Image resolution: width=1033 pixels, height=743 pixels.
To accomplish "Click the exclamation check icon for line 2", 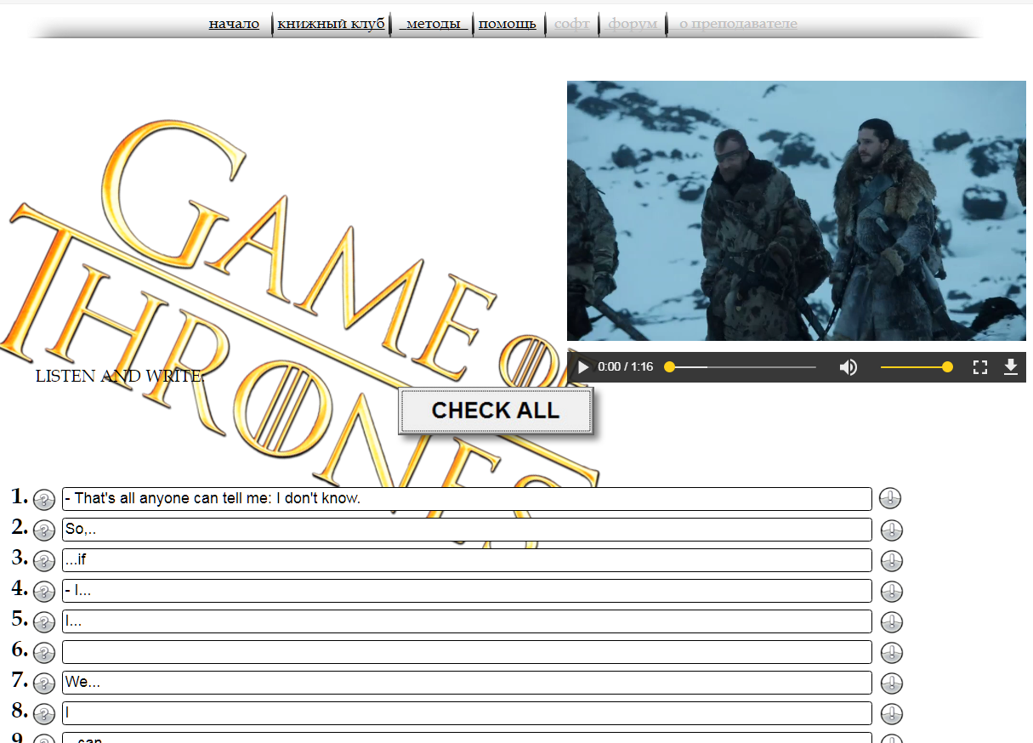I will pyautogui.click(x=892, y=530).
